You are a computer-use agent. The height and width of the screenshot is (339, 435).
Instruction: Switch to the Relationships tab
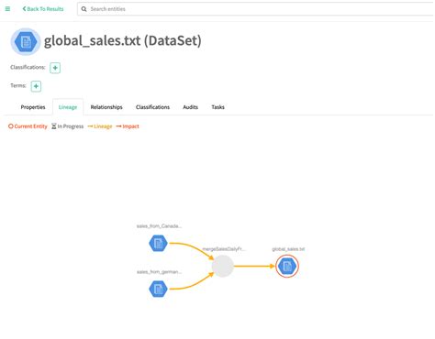[106, 107]
